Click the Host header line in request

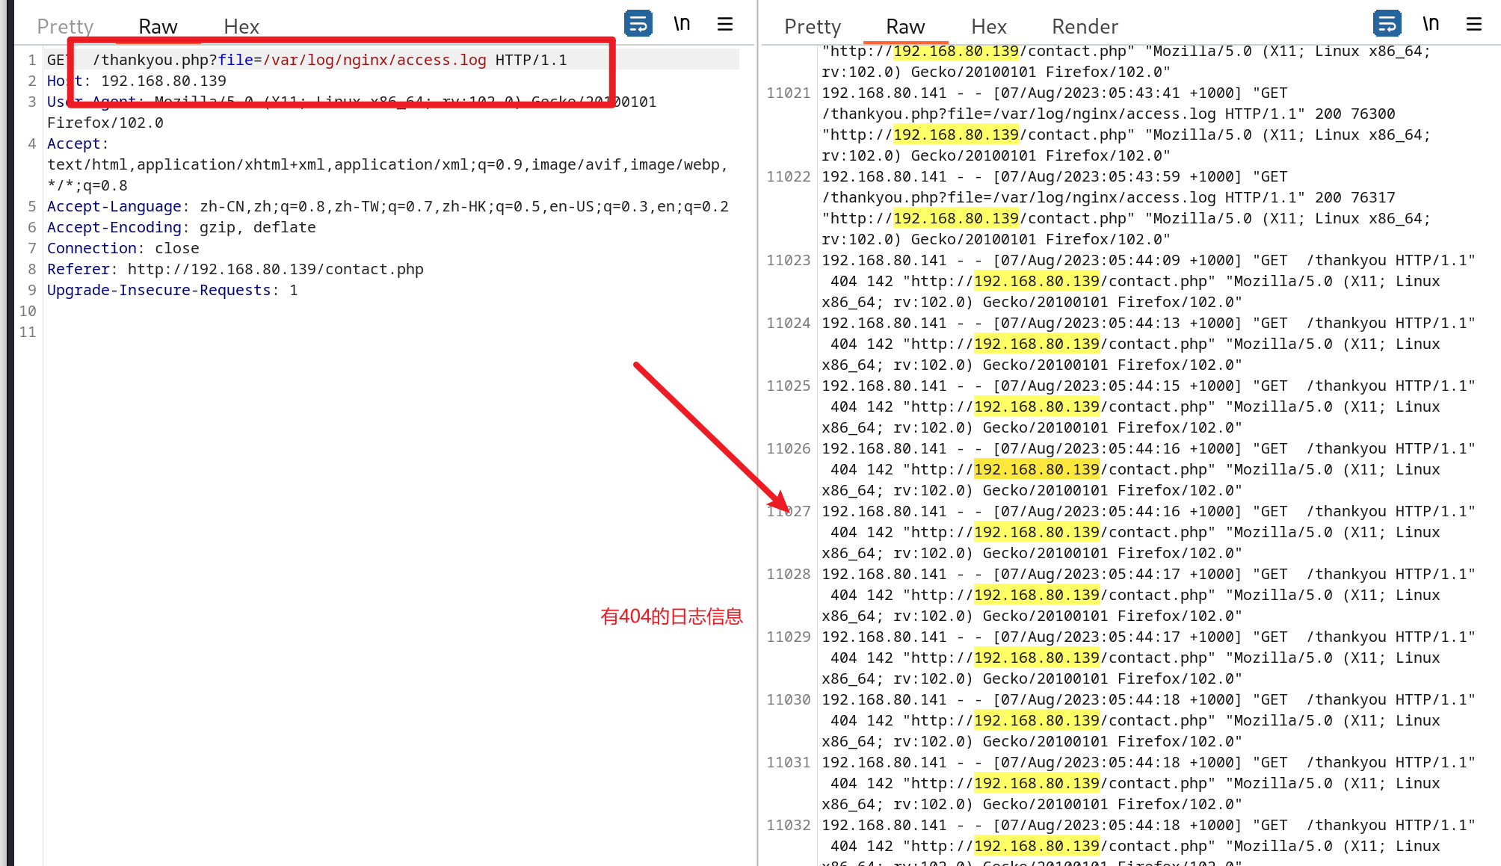click(163, 81)
